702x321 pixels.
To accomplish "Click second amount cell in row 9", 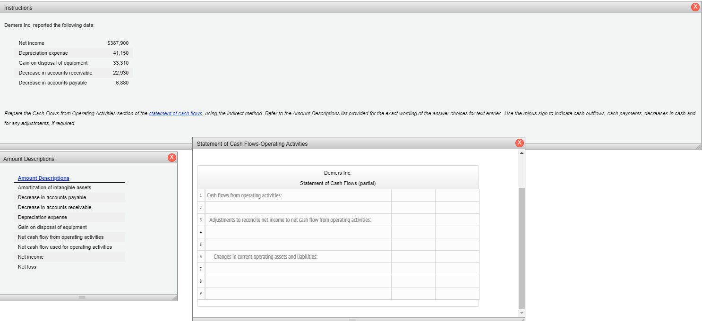I will (457, 294).
